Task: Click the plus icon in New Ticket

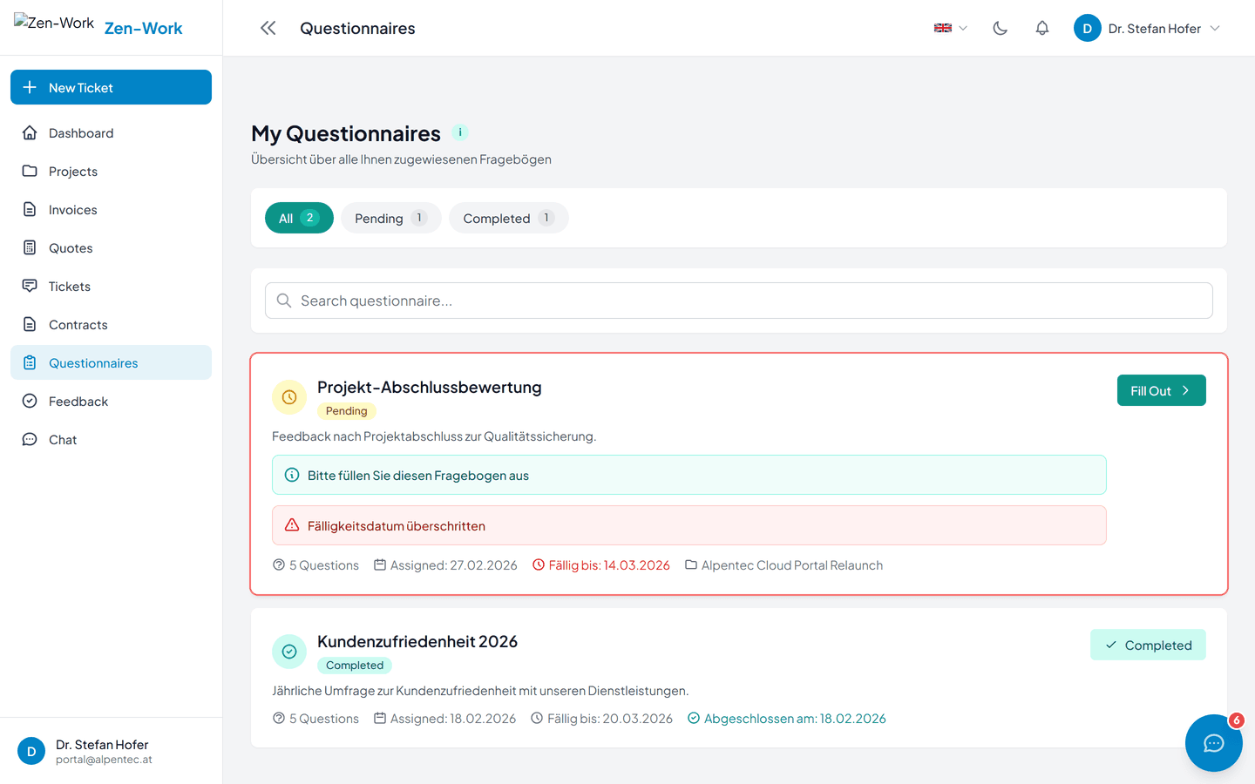Action: 30,87
